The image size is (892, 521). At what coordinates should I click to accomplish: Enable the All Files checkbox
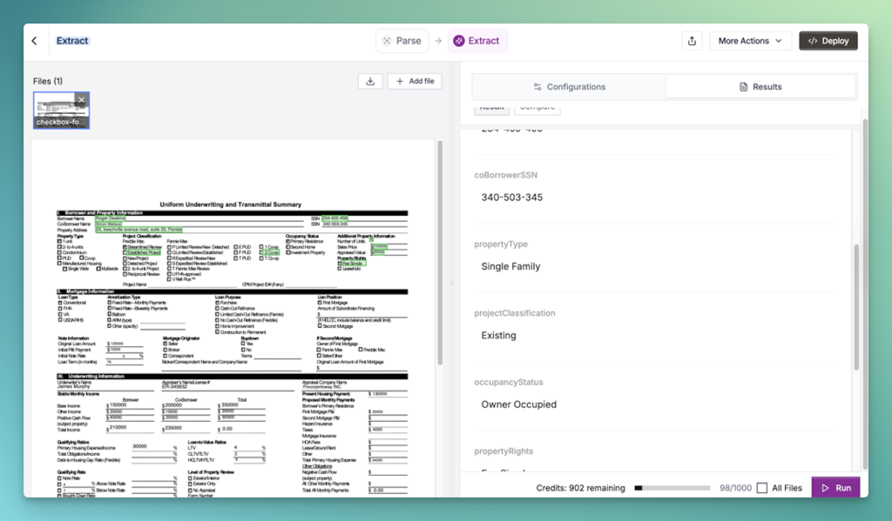tap(762, 488)
